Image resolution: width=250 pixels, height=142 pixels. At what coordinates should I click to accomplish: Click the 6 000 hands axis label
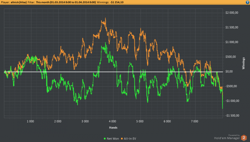167,121
